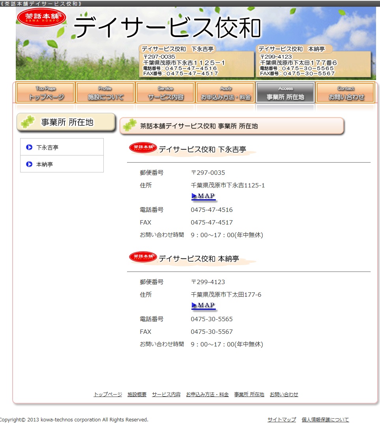The width and height of the screenshot is (380, 423).
Task: Open お申込み方法・料金 Apply tab
Action: pos(225,92)
